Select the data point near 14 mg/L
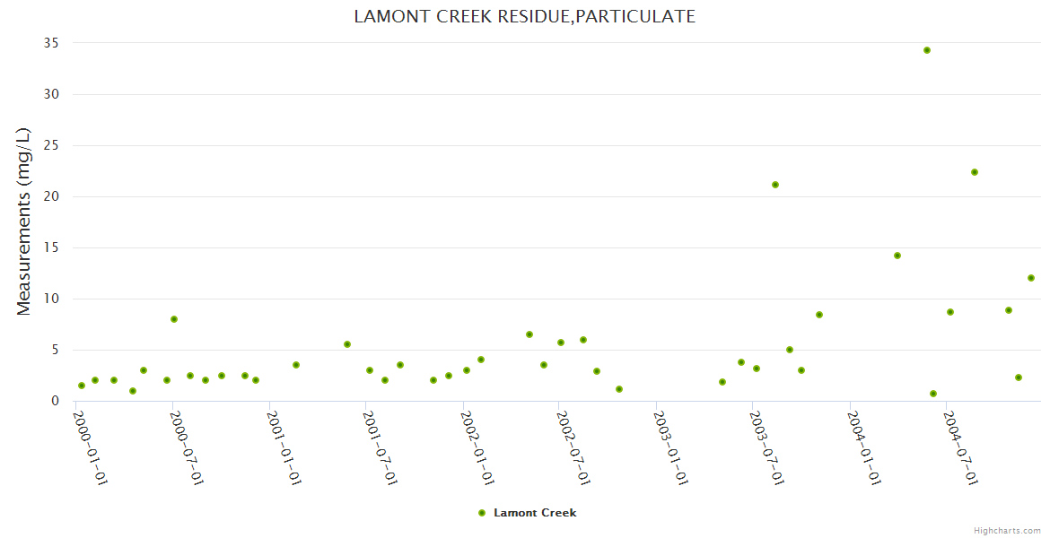The width and height of the screenshot is (1050, 538). coord(897,256)
